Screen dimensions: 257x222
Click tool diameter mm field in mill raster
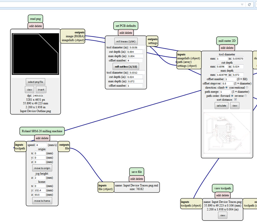click(222, 58)
